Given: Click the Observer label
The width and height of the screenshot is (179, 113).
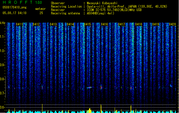Looking at the screenshot, I should 58,3.
